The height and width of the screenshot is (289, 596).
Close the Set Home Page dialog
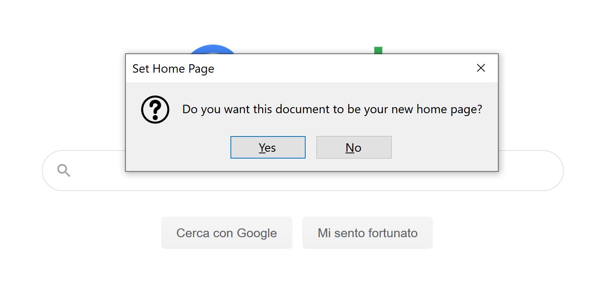[481, 68]
